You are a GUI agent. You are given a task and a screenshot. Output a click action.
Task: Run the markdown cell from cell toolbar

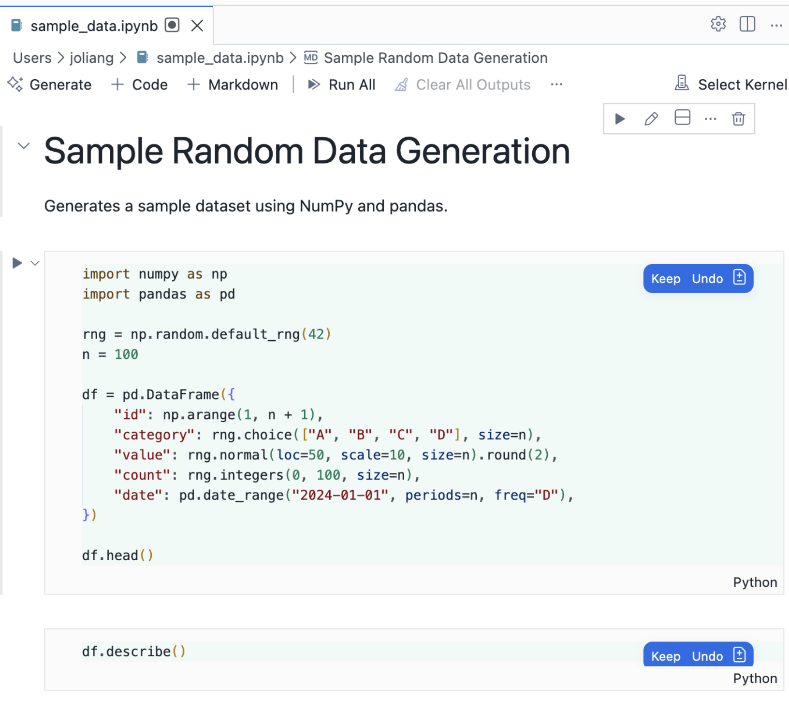(x=620, y=118)
